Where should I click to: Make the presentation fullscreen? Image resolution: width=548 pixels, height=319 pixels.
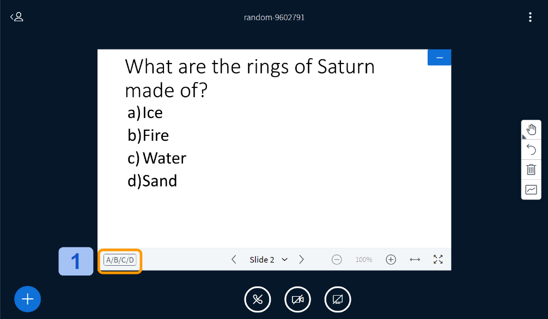pyautogui.click(x=438, y=259)
